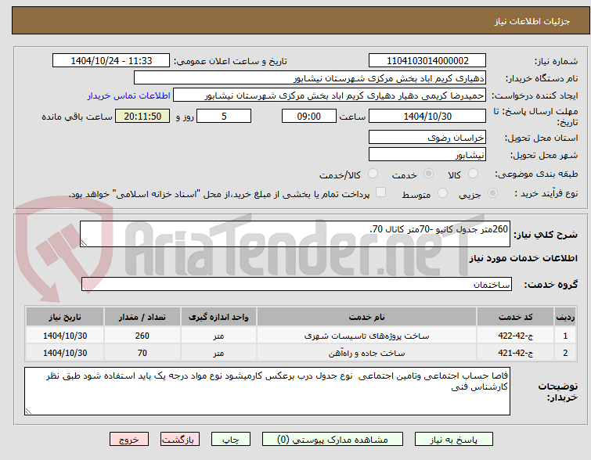The width and height of the screenshot is (591, 460).
Task: Click quantity 260 cell
Action: pos(142,336)
